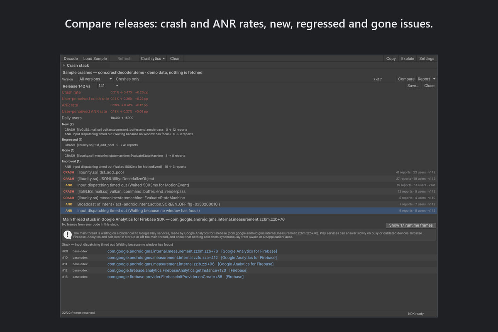Click the Compare button
The width and height of the screenshot is (498, 332).
click(x=406, y=79)
